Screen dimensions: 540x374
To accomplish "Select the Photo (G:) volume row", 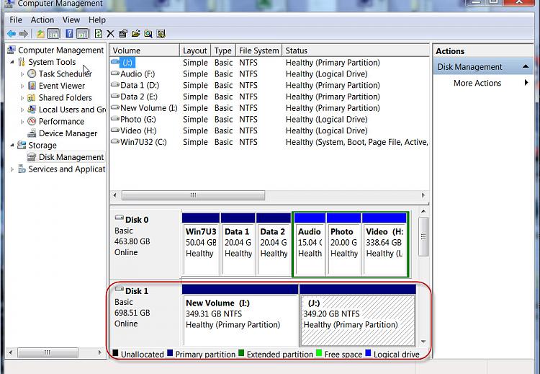I will [269, 120].
